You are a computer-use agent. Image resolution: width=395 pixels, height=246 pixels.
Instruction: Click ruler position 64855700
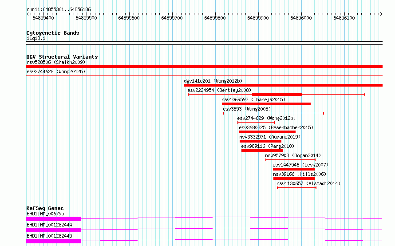pyautogui.click(x=172, y=18)
